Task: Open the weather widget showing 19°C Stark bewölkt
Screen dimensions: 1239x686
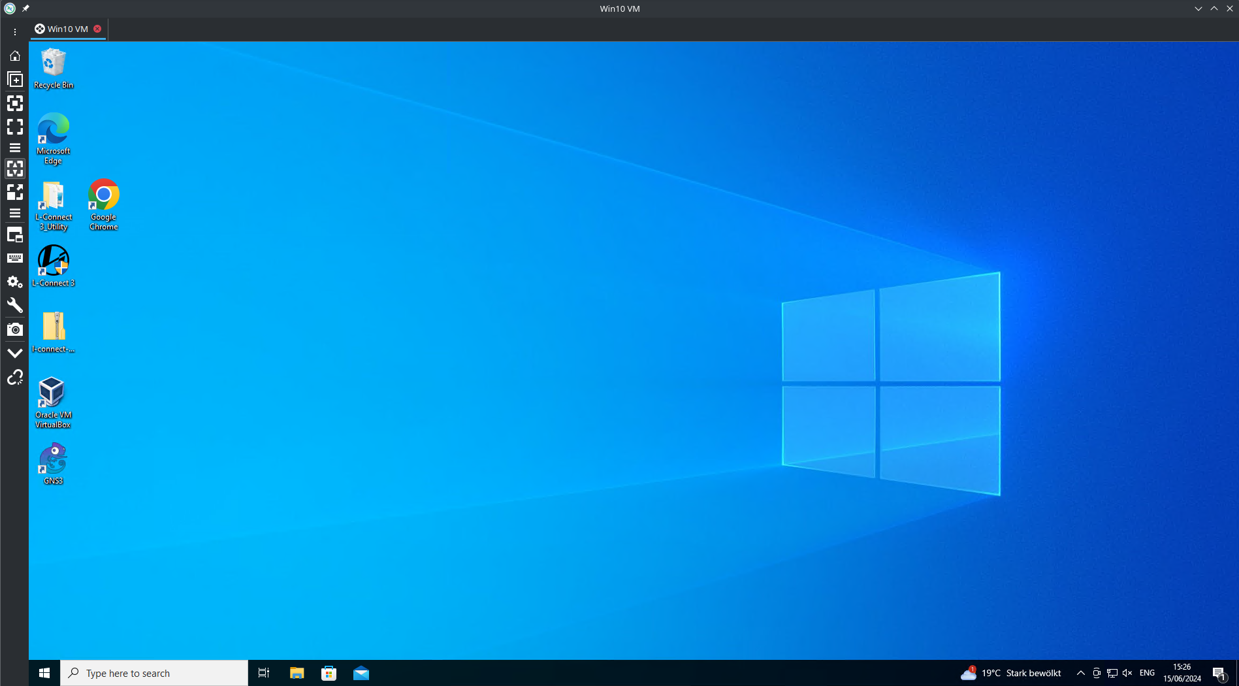Action: [x=1011, y=673]
